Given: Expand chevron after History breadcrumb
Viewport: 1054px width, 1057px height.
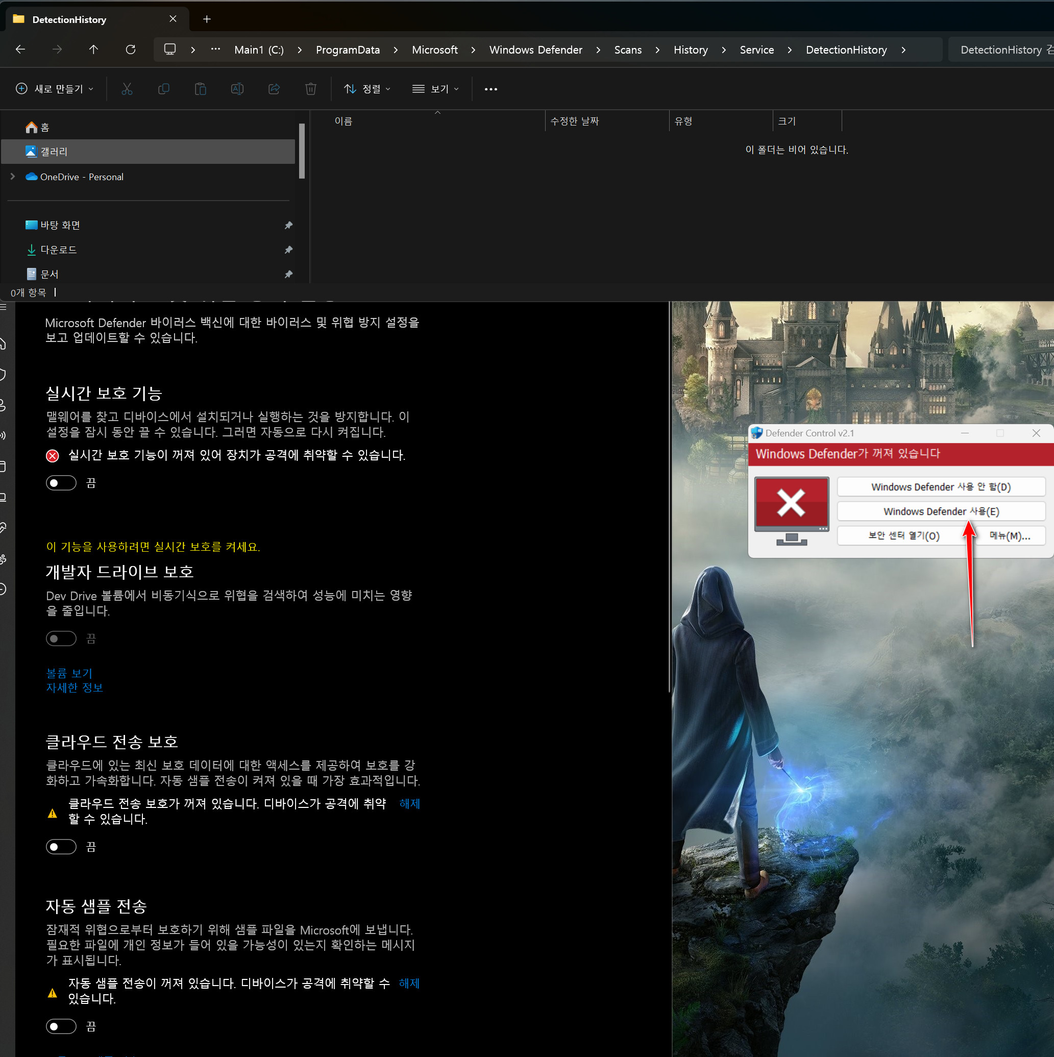Looking at the screenshot, I should [x=723, y=50].
